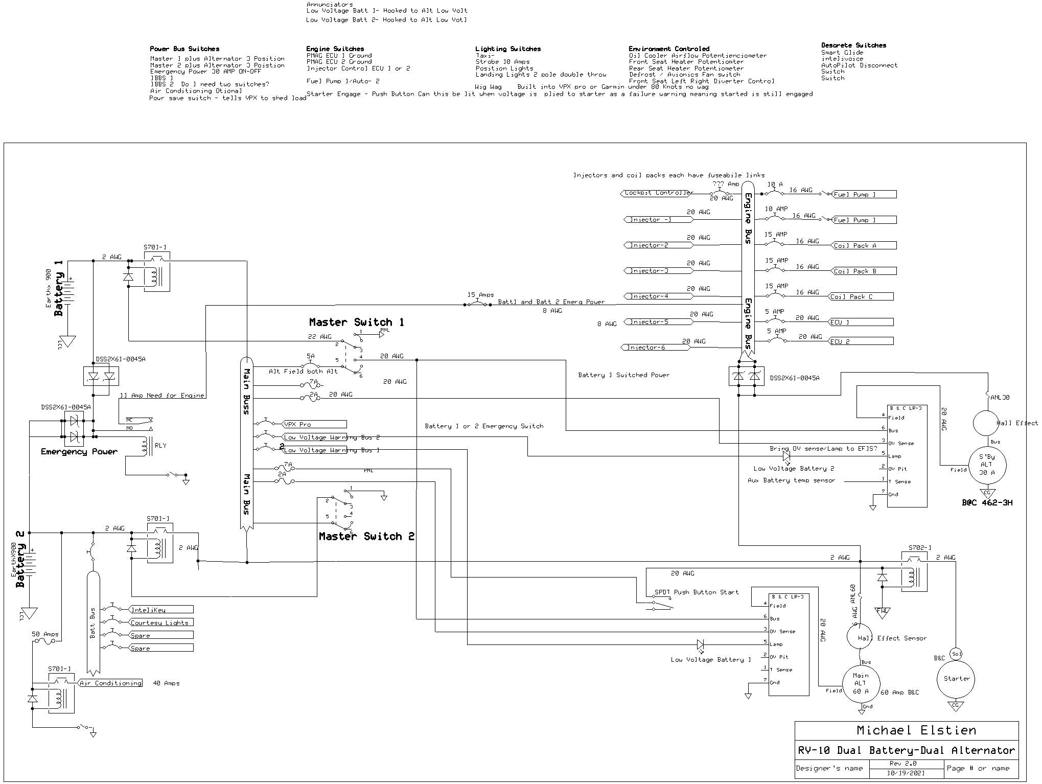1042x784 pixels.
Task: Select the Master Switch 2 label
Action: point(366,537)
